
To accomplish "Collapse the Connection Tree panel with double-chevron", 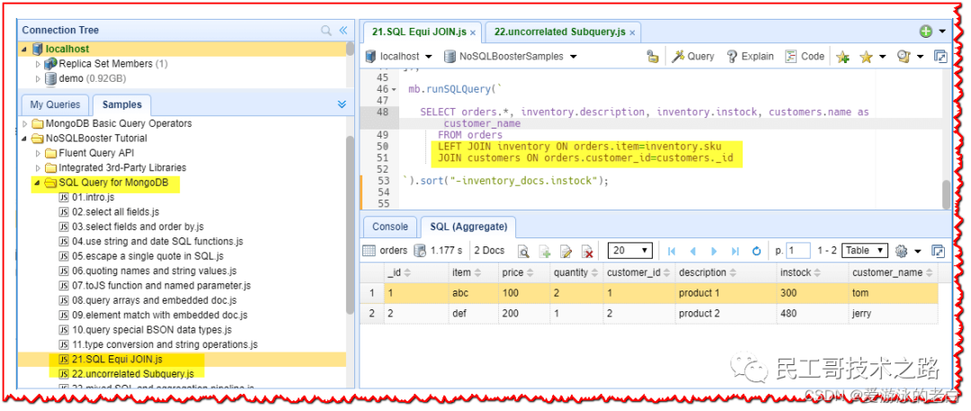I will coord(343,31).
